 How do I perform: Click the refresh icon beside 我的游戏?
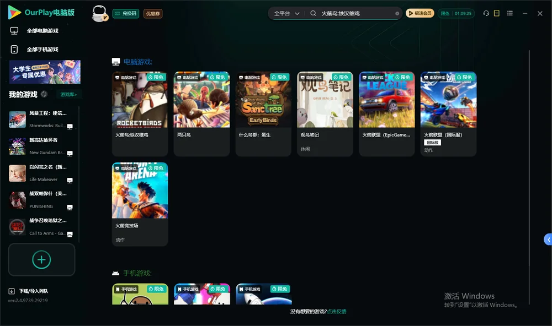[44, 94]
